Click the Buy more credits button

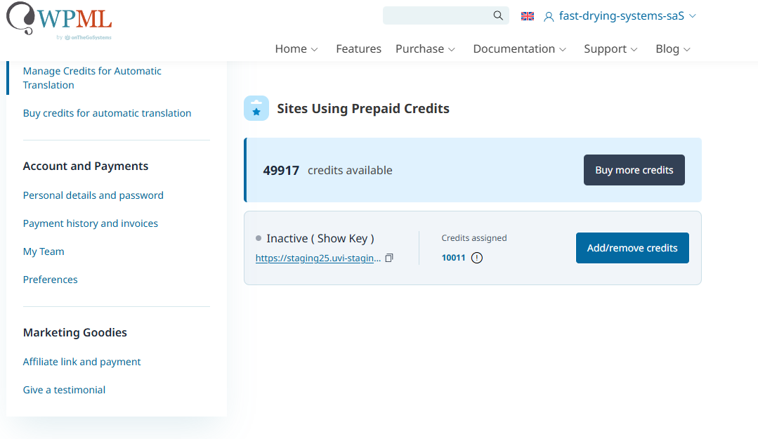(x=634, y=170)
